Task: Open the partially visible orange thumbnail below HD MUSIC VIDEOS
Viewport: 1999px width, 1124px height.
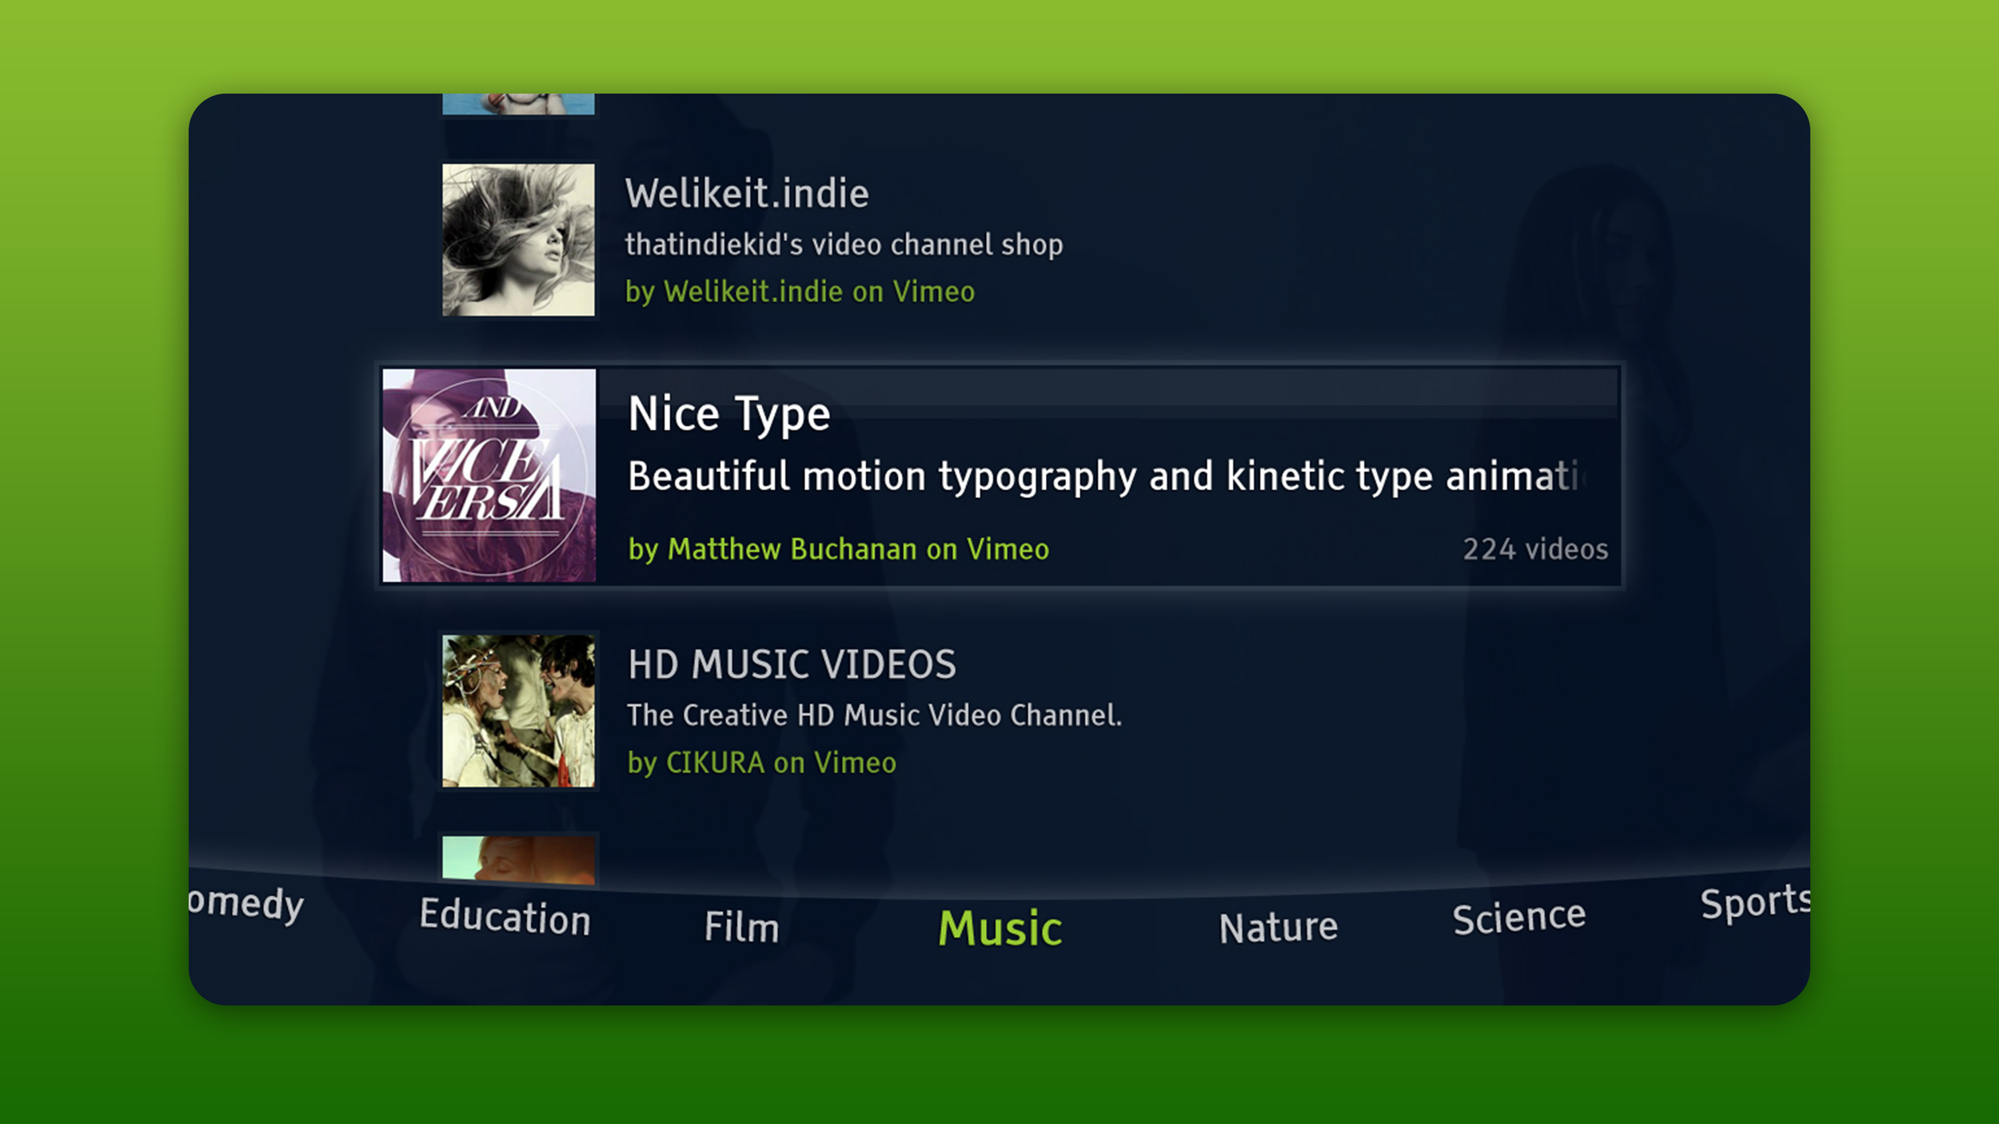Action: [x=518, y=859]
